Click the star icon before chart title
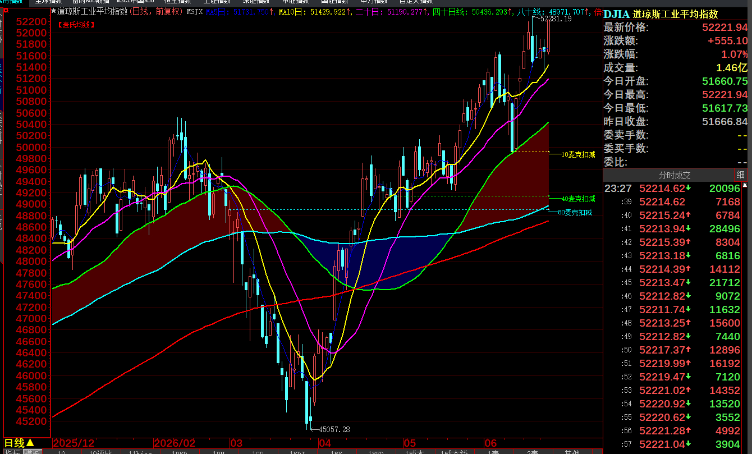Viewport: 752px width, 454px height. point(53,11)
